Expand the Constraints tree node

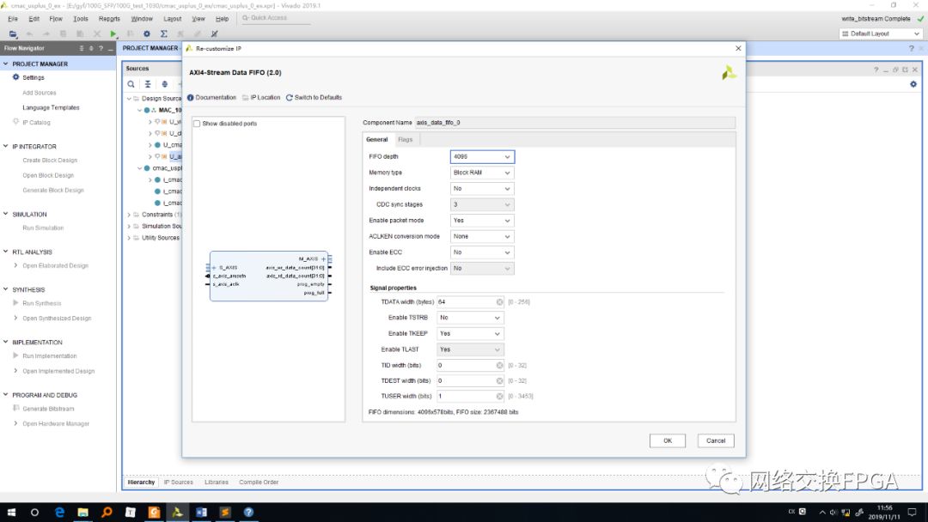pos(129,215)
